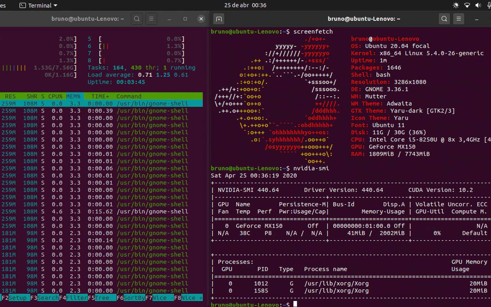This screenshot has height=307, width=491.
Task: Click the Night Light icon in top bar
Action: [456, 5]
